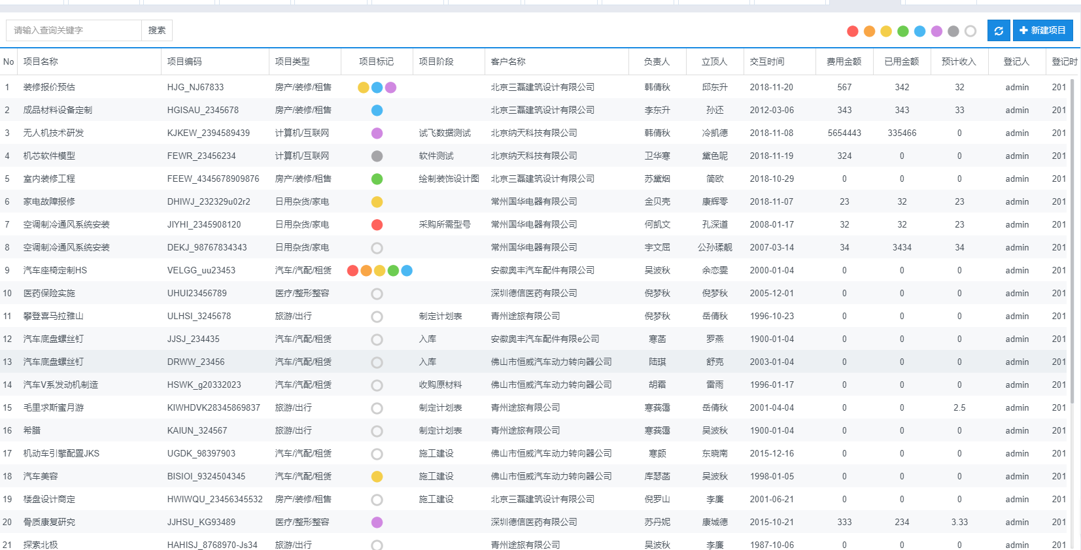
Task: Click the blue refresh icon button
Action: pyautogui.click(x=998, y=31)
